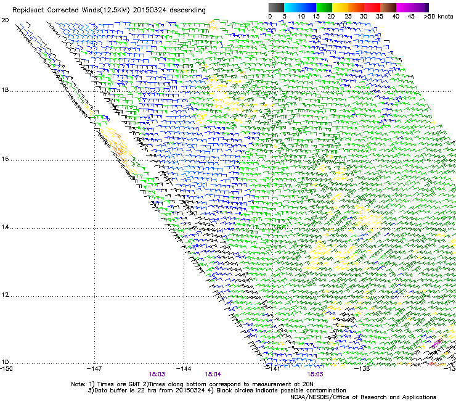Click the purple time label '18:05'
Image resolution: width=456 pixels, height=401 pixels.
(x=315, y=374)
